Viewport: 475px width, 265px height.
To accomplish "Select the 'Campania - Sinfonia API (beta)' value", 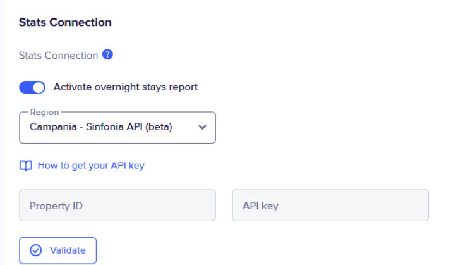I will (x=100, y=126).
